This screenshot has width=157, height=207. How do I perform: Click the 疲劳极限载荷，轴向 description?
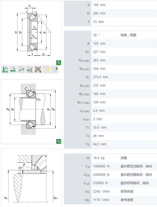(135, 183)
